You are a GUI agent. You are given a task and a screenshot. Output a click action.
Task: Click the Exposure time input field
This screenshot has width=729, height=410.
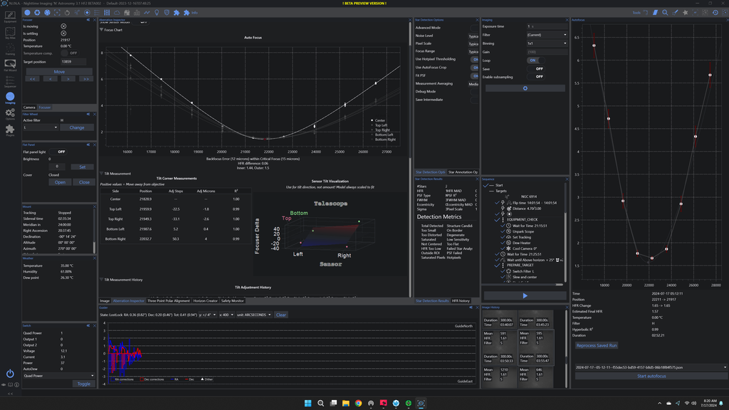547,26
